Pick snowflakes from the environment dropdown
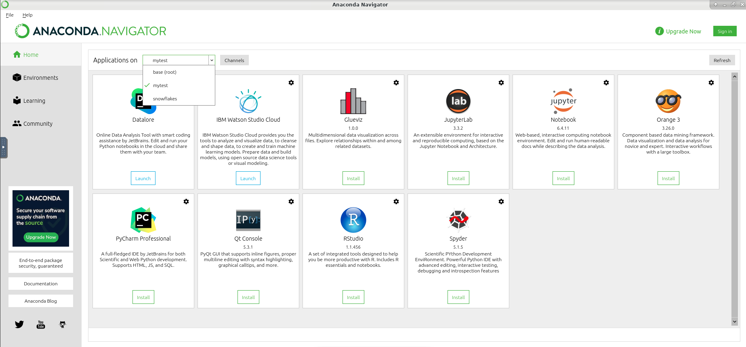The image size is (746, 347). pos(179,99)
